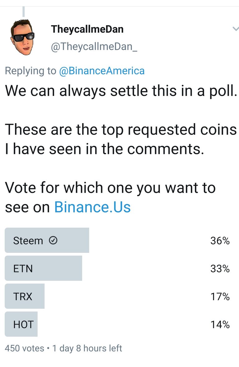
Task: Open the Binance.Us link
Action: click(92, 207)
